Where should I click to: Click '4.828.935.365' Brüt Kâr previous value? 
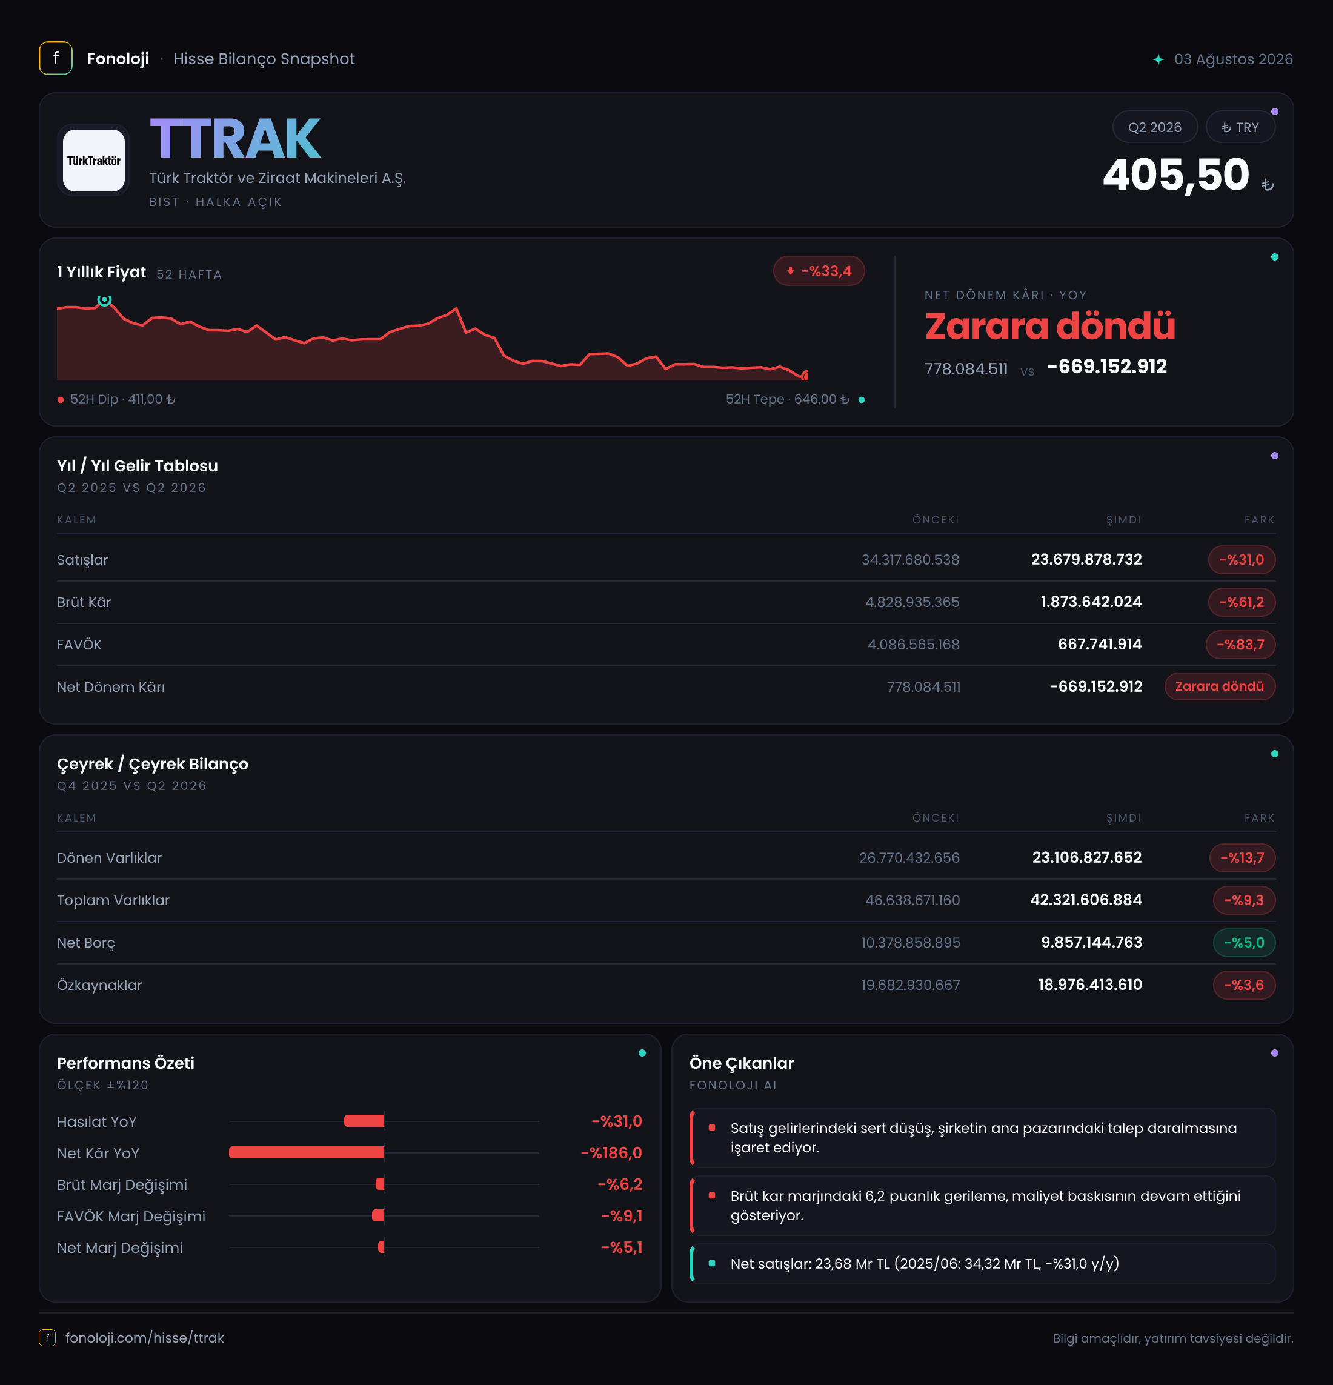912,602
